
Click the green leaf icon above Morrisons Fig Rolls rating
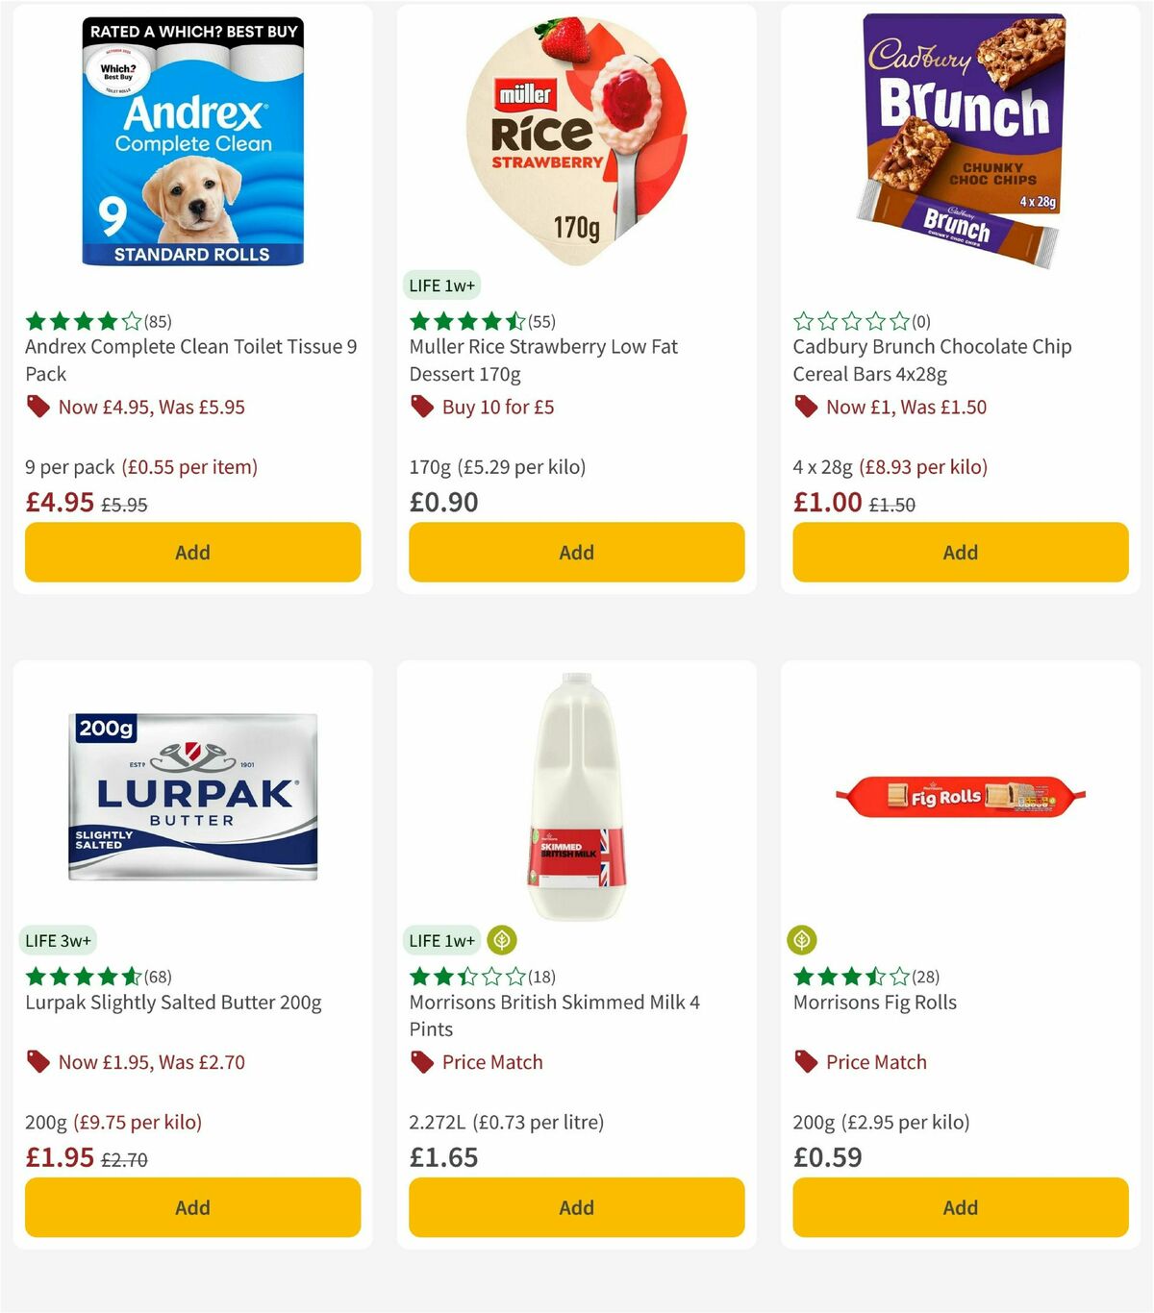coord(801,940)
